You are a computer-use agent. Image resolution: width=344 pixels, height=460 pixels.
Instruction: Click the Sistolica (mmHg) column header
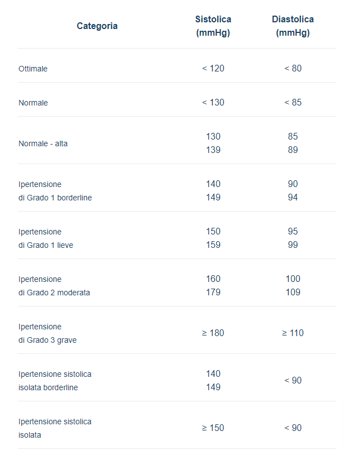point(213,26)
